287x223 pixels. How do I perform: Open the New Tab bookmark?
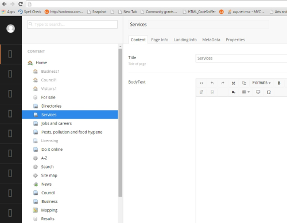127,11
